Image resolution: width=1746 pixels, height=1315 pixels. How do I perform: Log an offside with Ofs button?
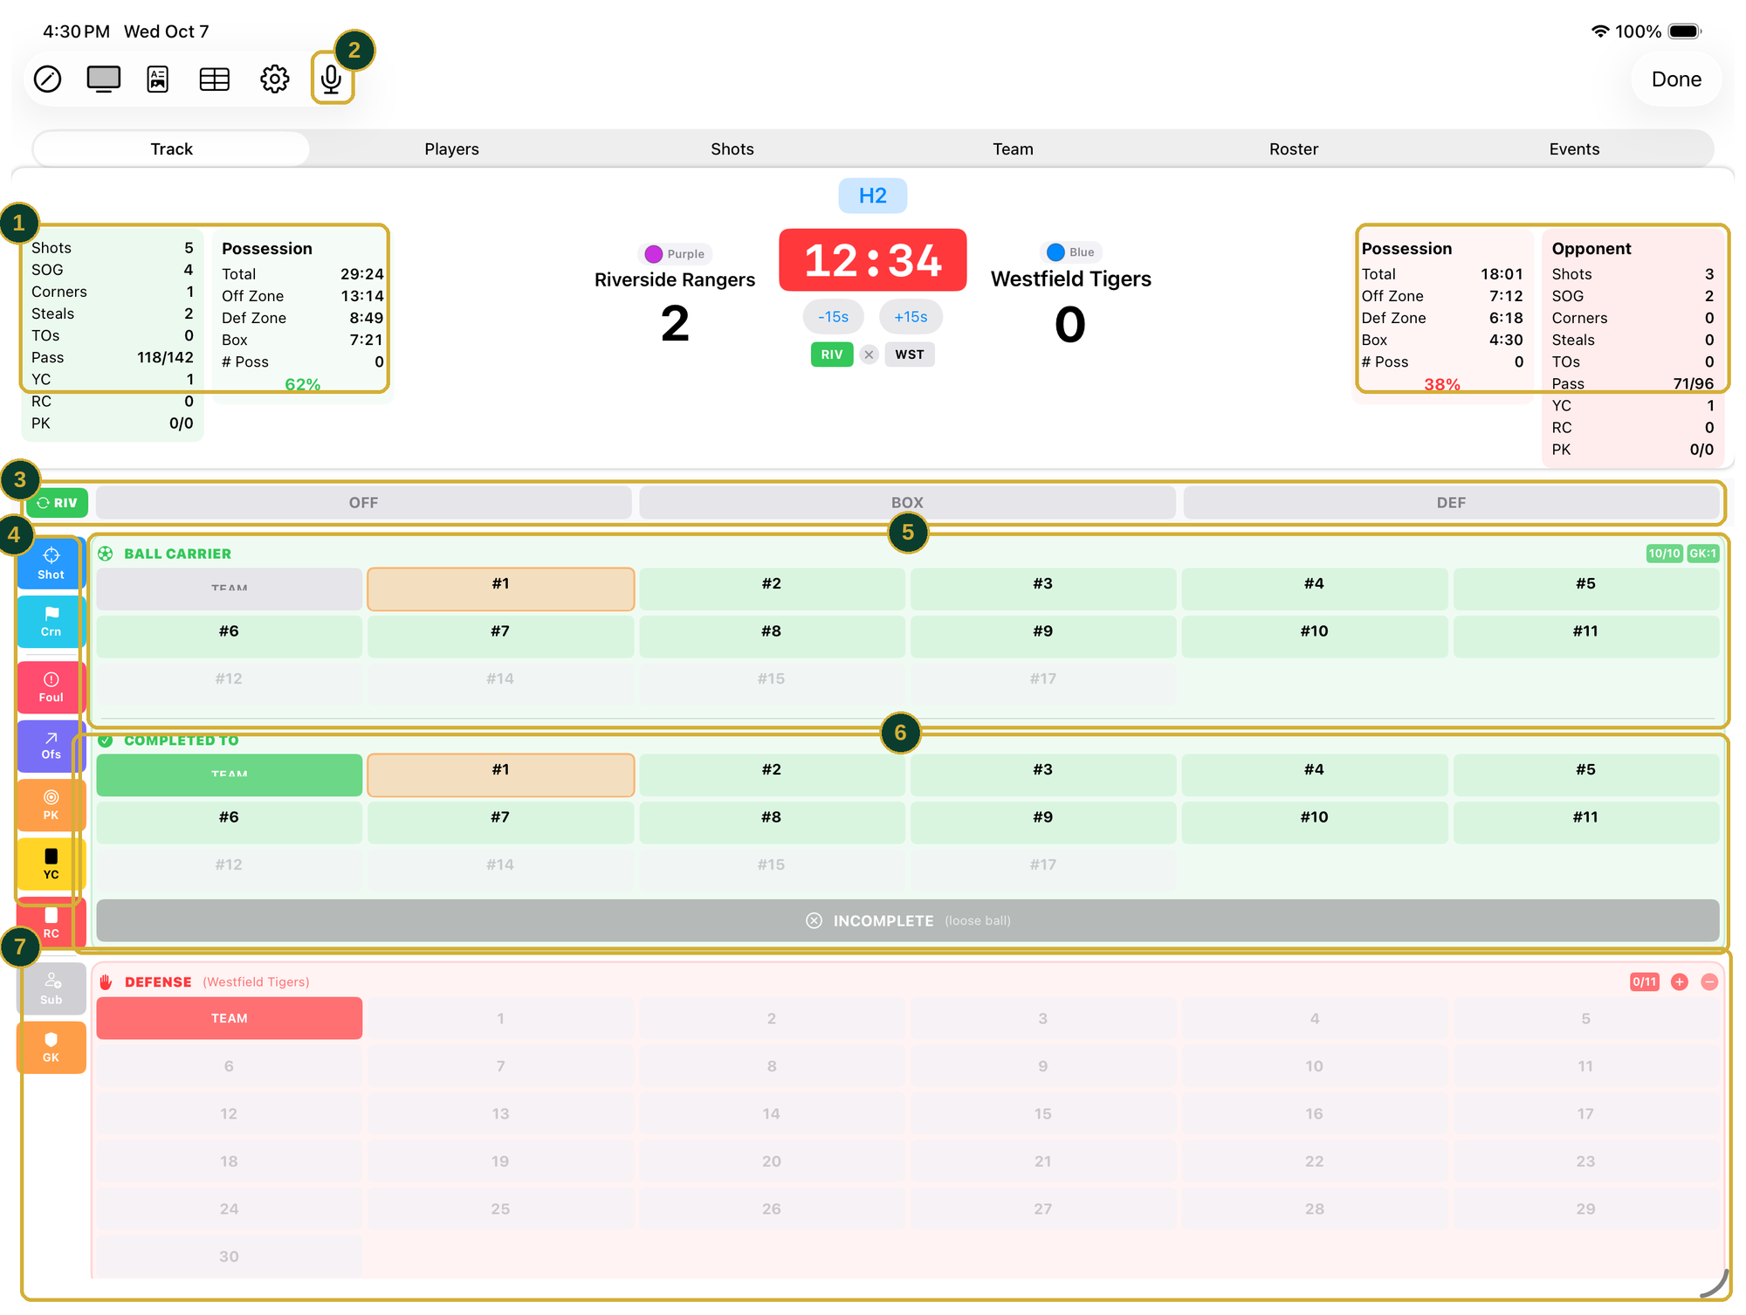(51, 746)
